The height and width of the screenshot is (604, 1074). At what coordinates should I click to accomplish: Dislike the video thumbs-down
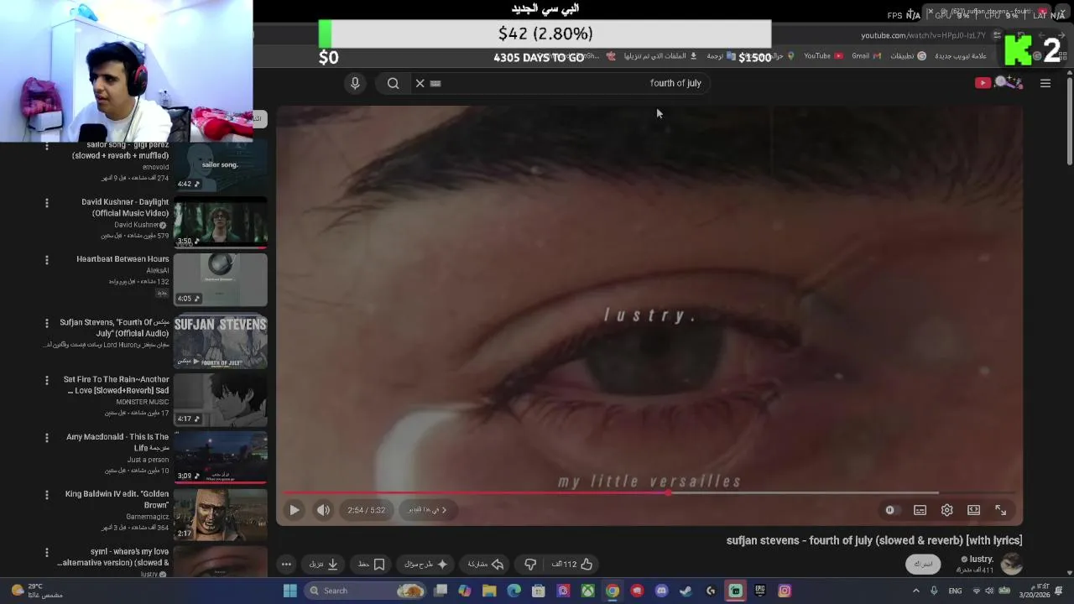click(x=530, y=565)
